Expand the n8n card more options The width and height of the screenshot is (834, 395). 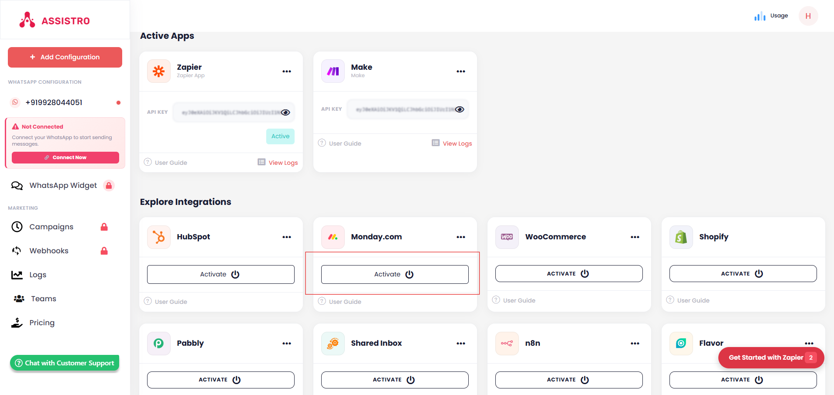click(635, 344)
